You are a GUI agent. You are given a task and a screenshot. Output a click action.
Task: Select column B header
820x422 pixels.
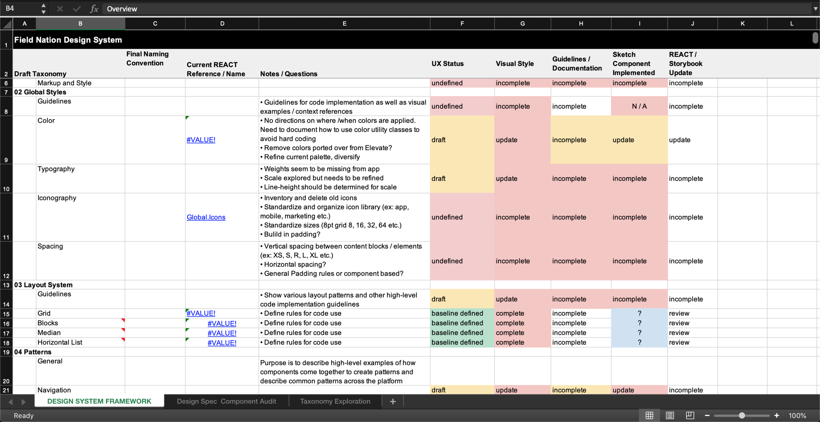coord(80,24)
